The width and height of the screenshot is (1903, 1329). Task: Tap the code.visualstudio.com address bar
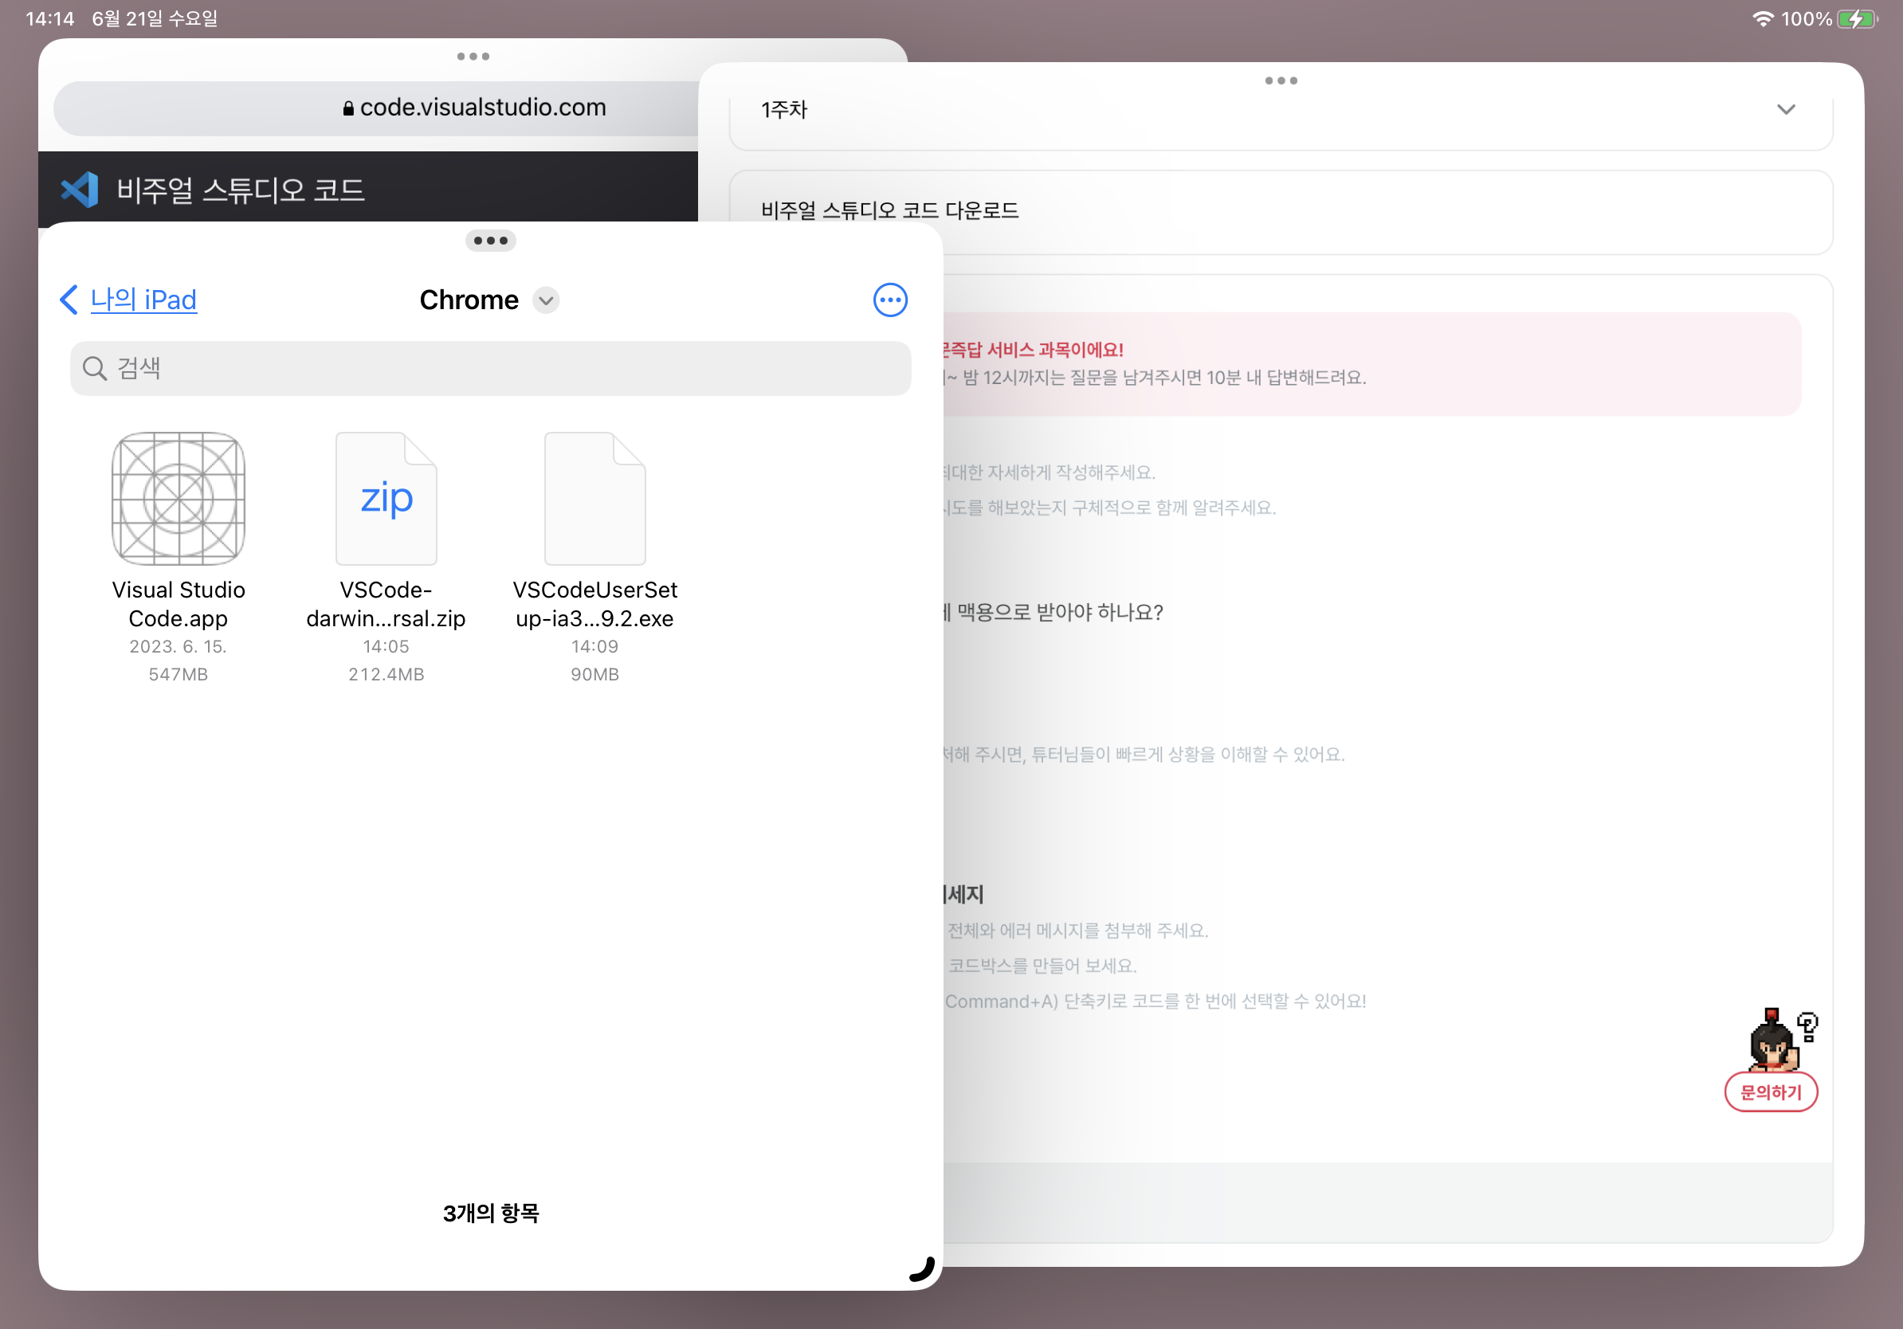[x=377, y=108]
